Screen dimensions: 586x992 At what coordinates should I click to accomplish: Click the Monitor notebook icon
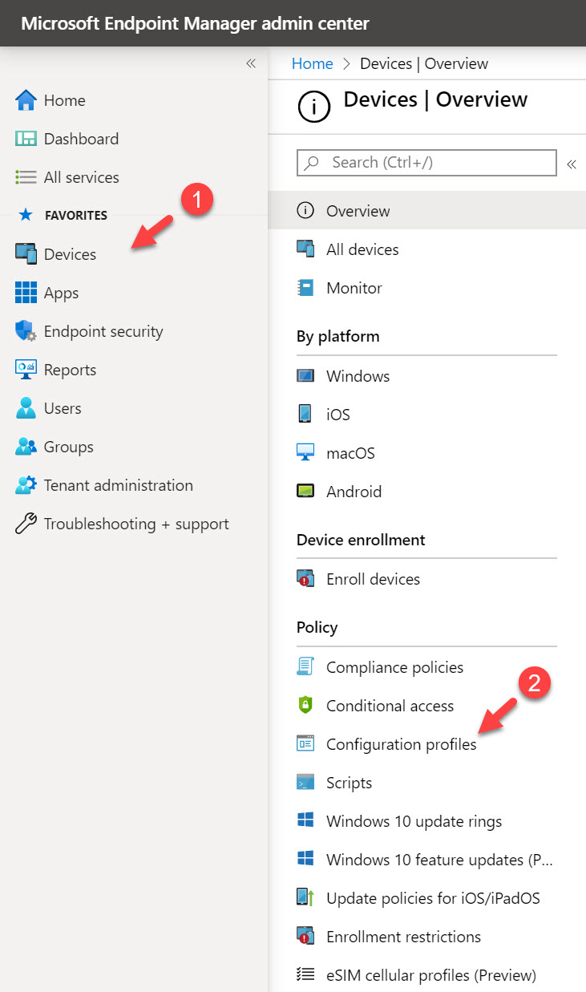[x=305, y=288]
